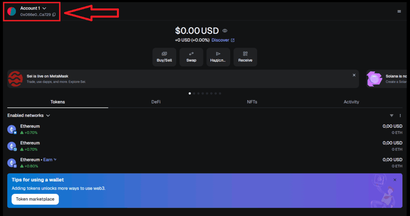This screenshot has width=410, height=216.
Task: Open the hamburger menu icon
Action: [399, 11]
